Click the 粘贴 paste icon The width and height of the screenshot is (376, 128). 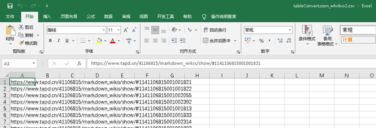point(10,30)
